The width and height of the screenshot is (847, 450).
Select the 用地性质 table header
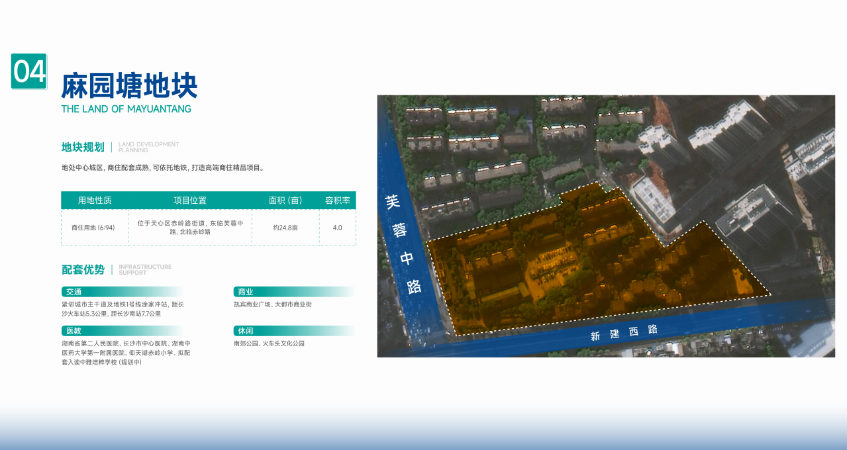[x=95, y=201]
